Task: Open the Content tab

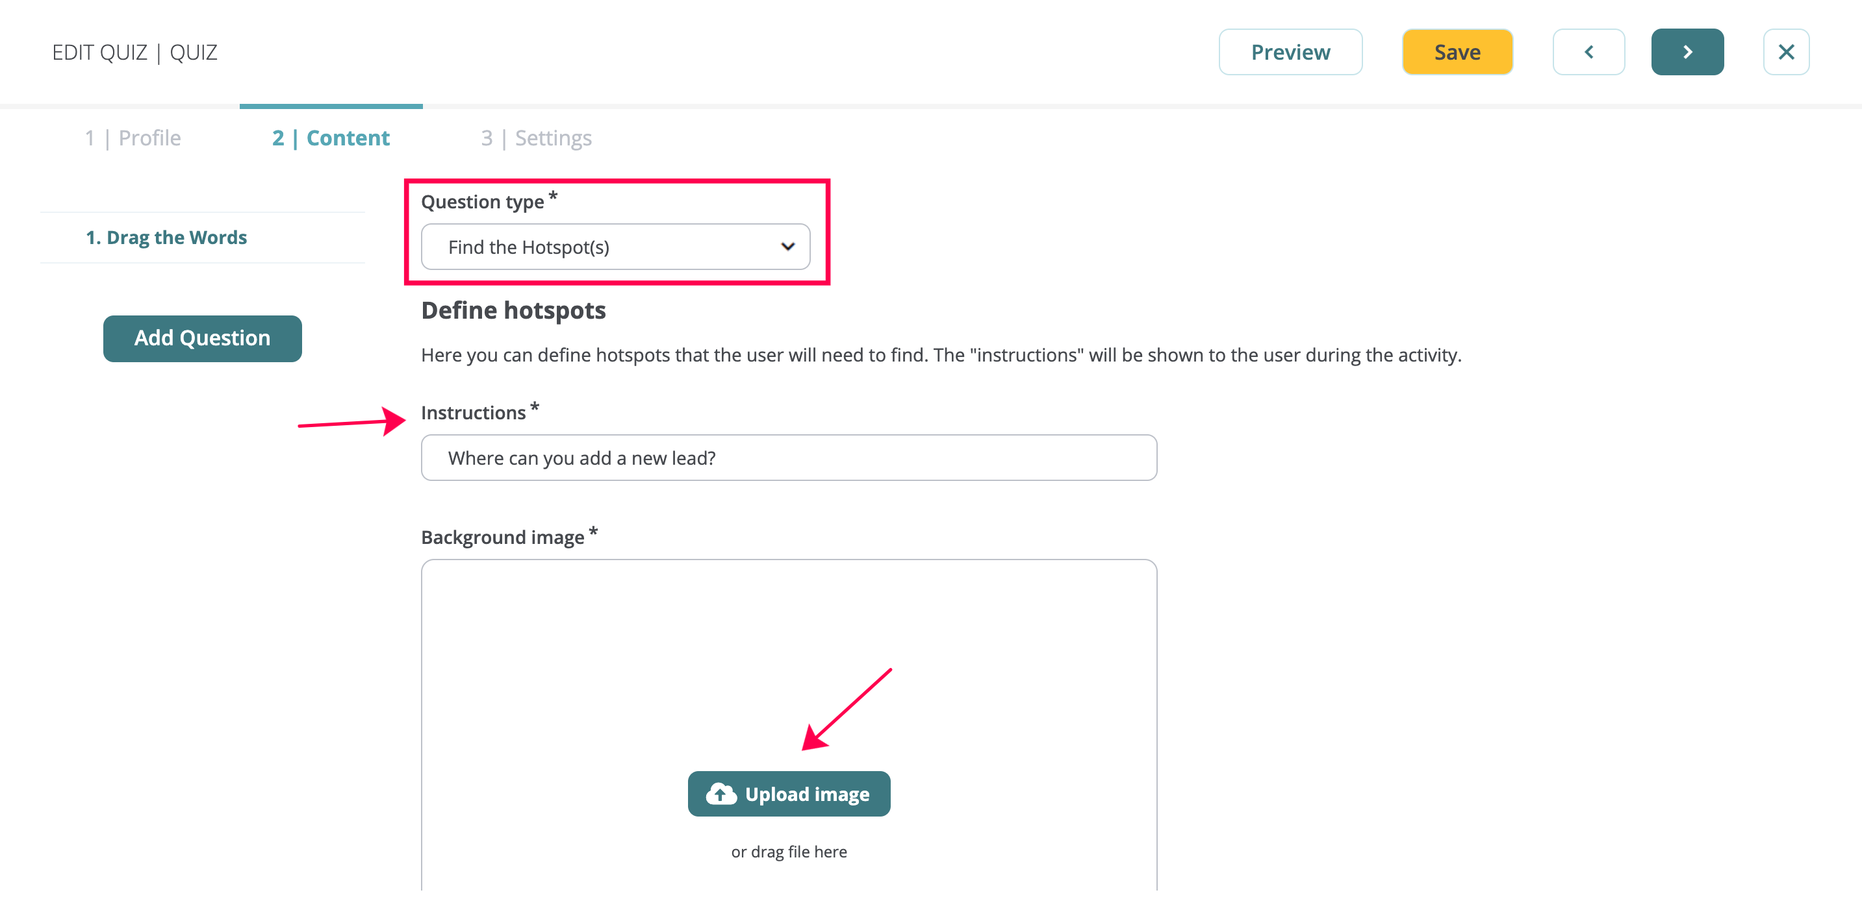Action: coord(330,137)
